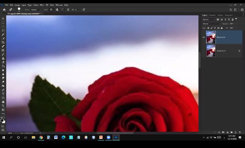Image resolution: width=245 pixels, height=148 pixels.
Task: Select the Lasso tool
Action: [3, 30]
